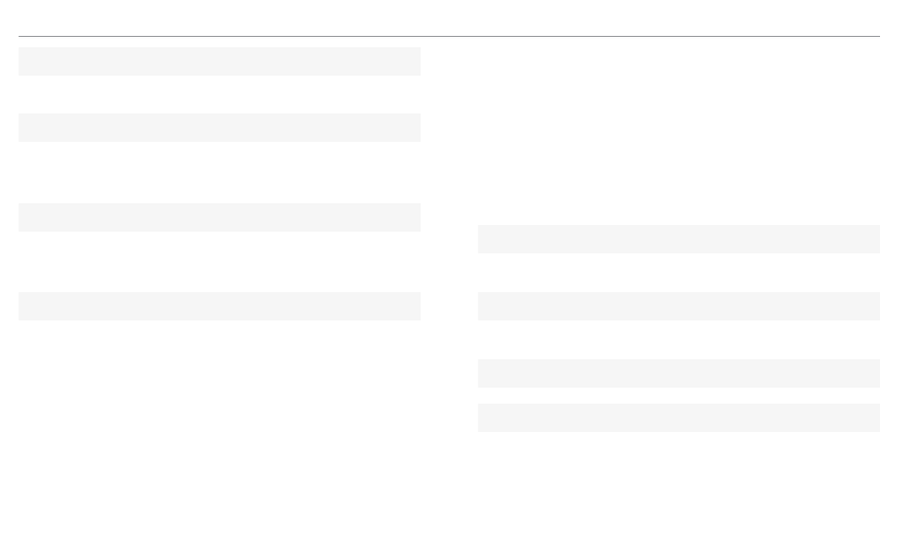Select the second gray bar in right column
Viewport: 898px width, 554px height.
(x=679, y=306)
